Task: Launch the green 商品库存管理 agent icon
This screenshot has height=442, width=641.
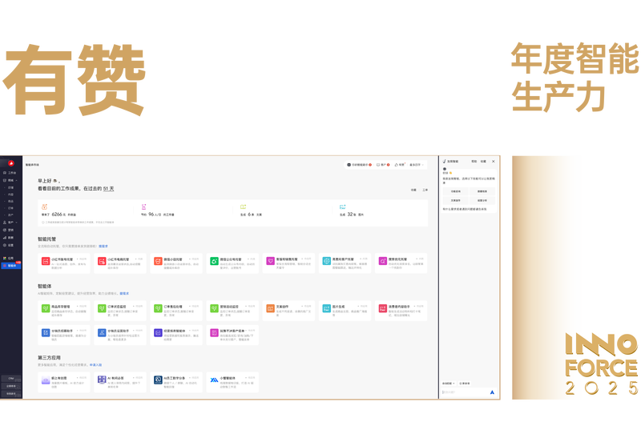Action: pos(46,308)
